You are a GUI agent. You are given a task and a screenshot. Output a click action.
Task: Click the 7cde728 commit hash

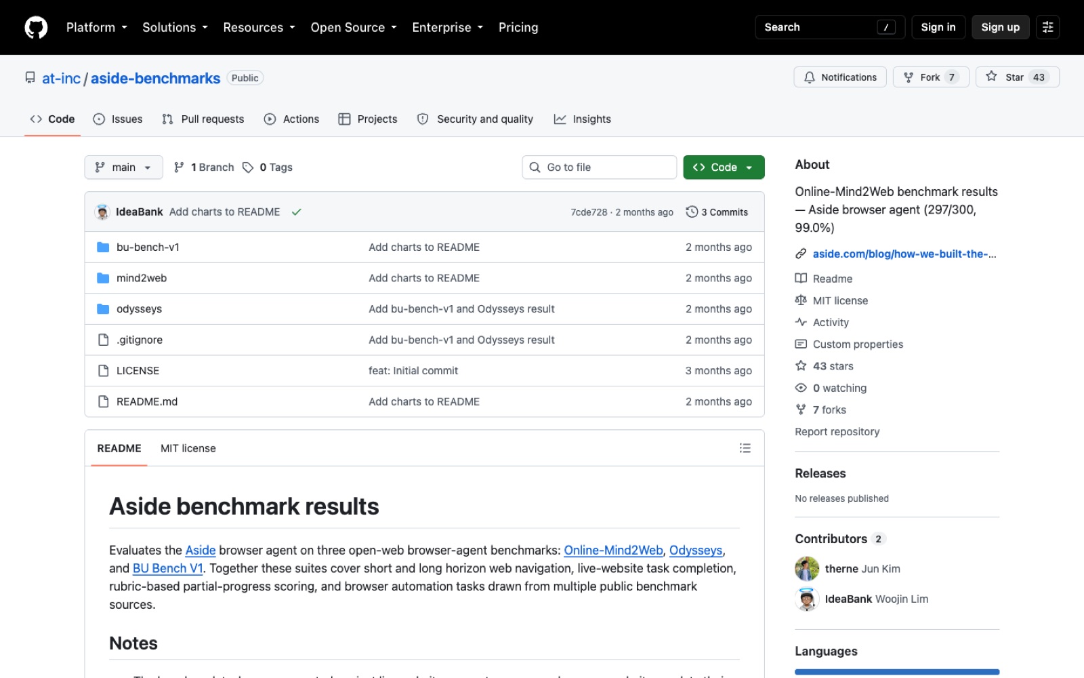589,212
